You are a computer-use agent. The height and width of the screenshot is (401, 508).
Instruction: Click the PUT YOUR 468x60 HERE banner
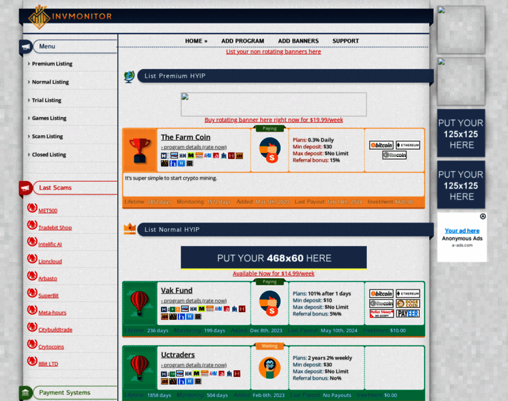click(x=274, y=258)
